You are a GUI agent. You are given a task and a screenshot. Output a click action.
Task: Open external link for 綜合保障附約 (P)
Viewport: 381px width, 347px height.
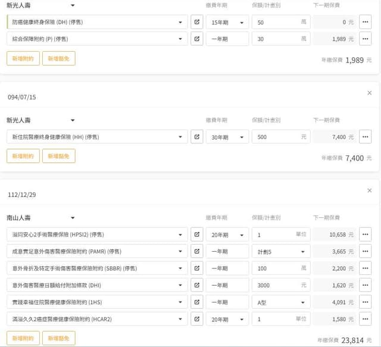point(196,39)
